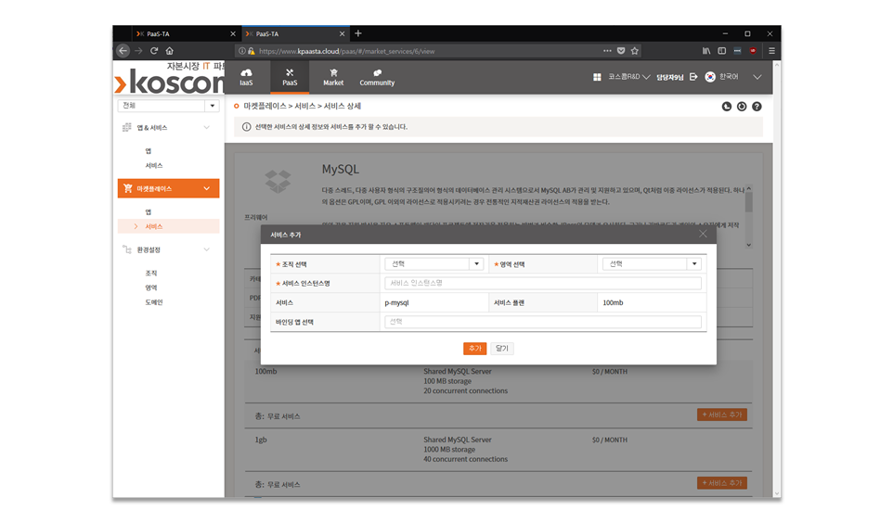The height and width of the screenshot is (523, 893).
Task: Open a new browser tab with plus
Action: pos(358,33)
